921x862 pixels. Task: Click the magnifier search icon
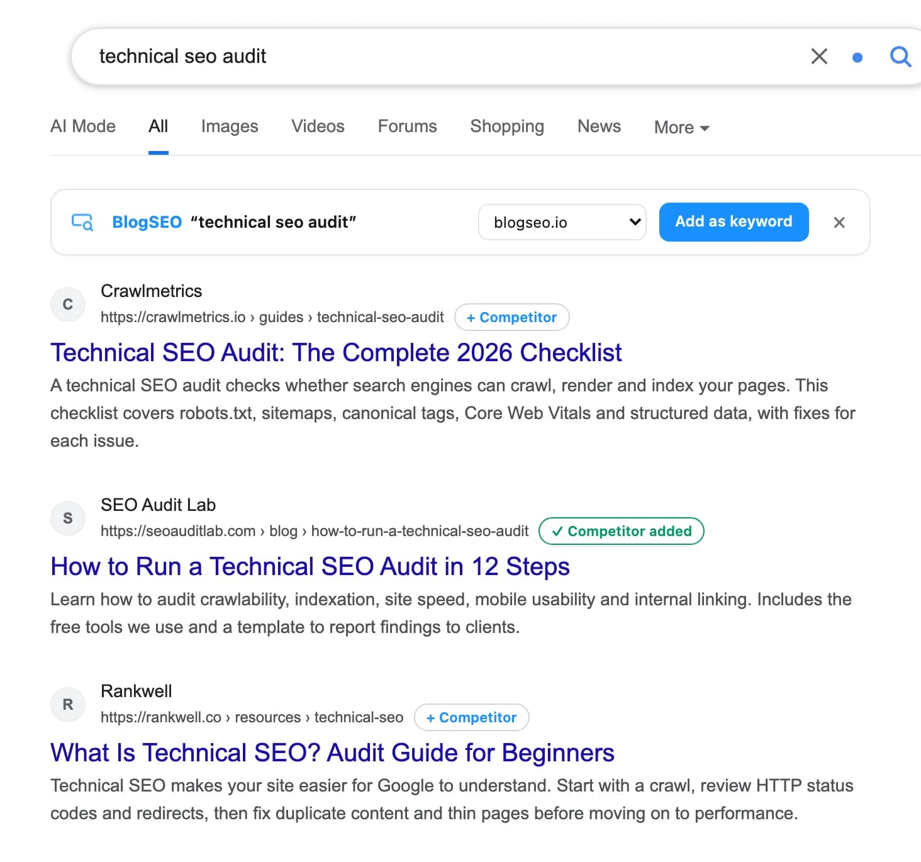click(900, 57)
